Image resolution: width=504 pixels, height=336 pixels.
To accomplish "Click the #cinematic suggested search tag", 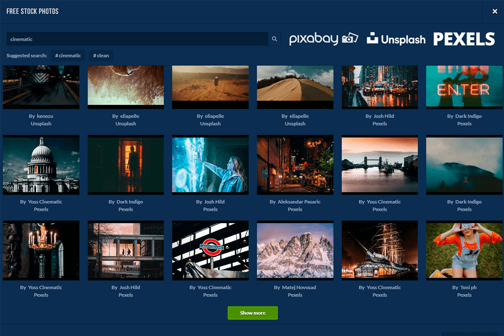I will [68, 55].
